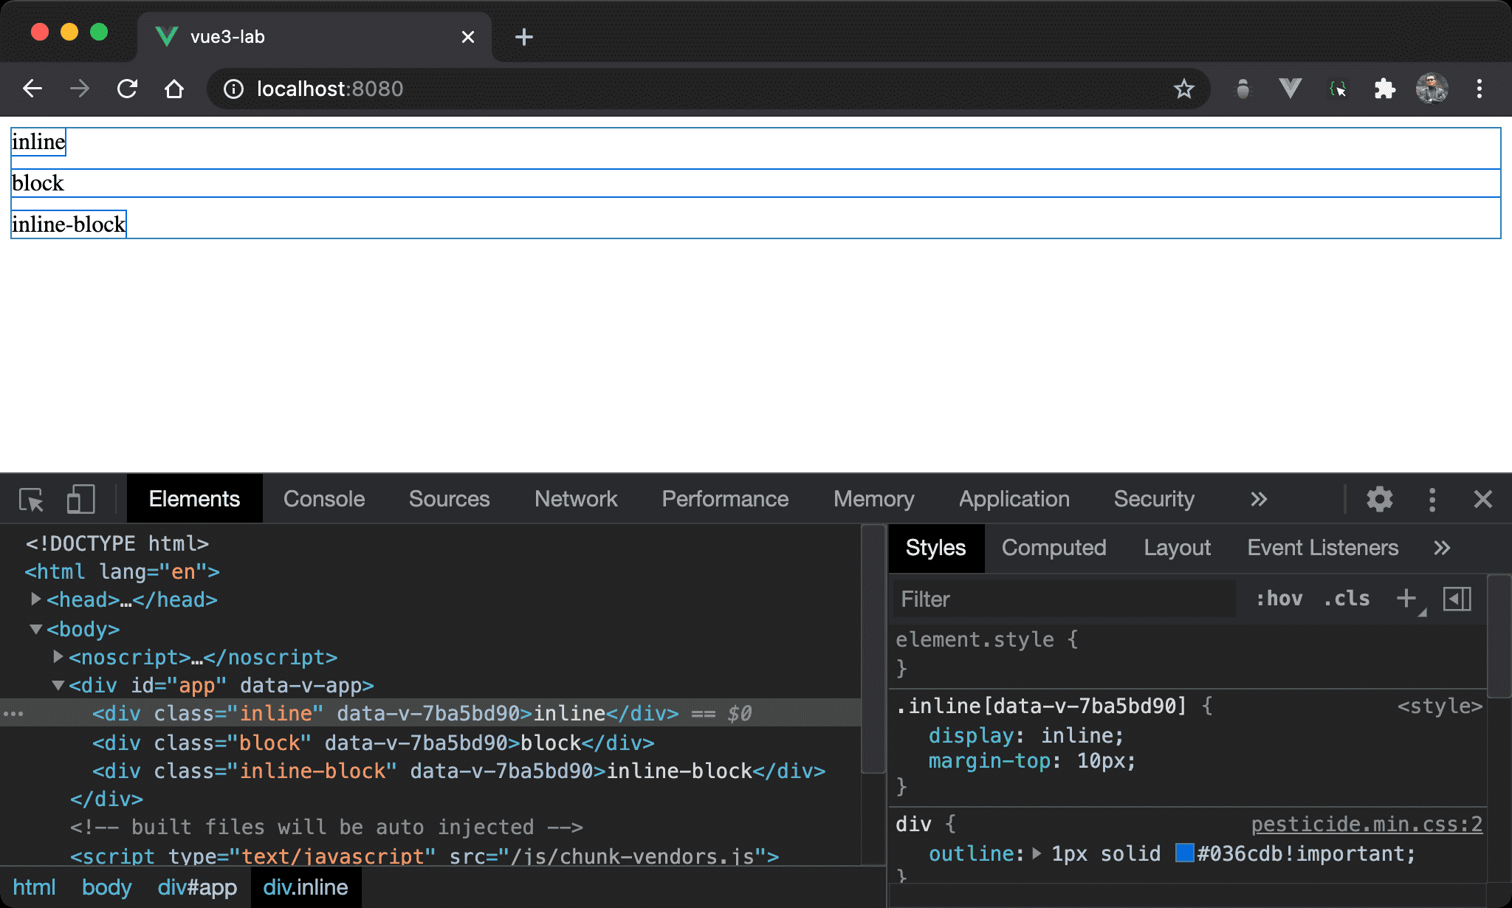Expand the head element in DOM tree

(40, 600)
